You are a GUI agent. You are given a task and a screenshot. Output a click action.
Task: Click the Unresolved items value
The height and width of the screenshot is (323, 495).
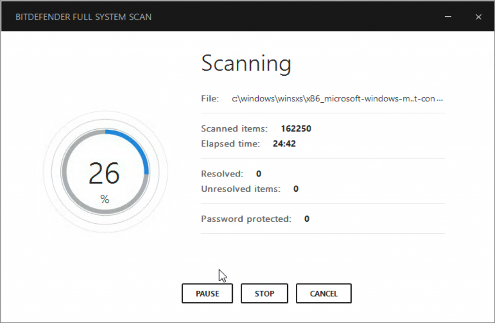295,188
